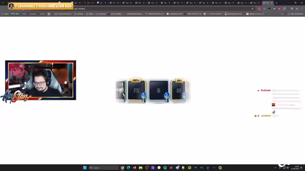
Task: Click the red extension icon beside the star
Action: (260, 9)
